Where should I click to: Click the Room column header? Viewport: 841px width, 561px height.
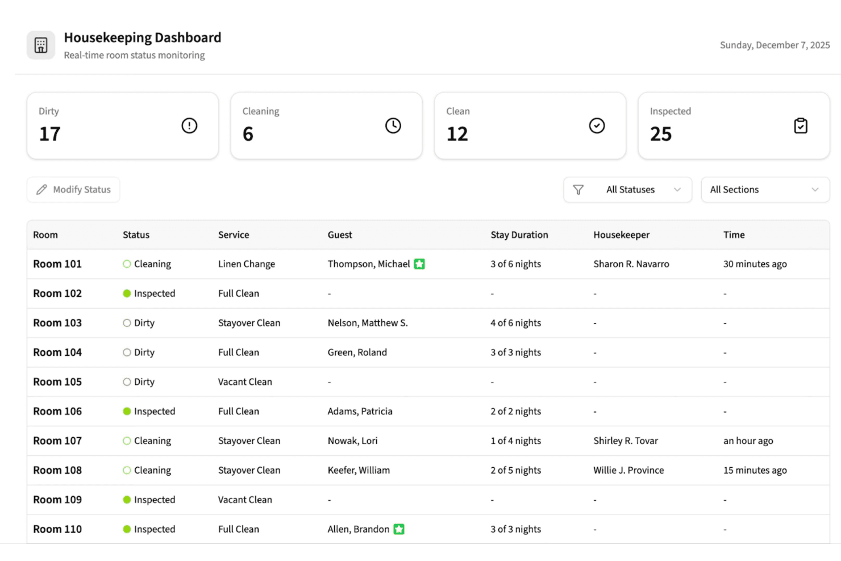[45, 235]
